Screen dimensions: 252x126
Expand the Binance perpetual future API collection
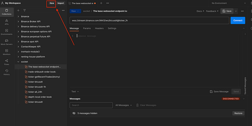coord(18,36)
